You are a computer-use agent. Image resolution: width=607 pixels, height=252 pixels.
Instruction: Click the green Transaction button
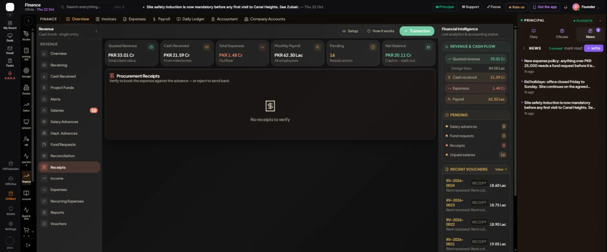(x=417, y=31)
